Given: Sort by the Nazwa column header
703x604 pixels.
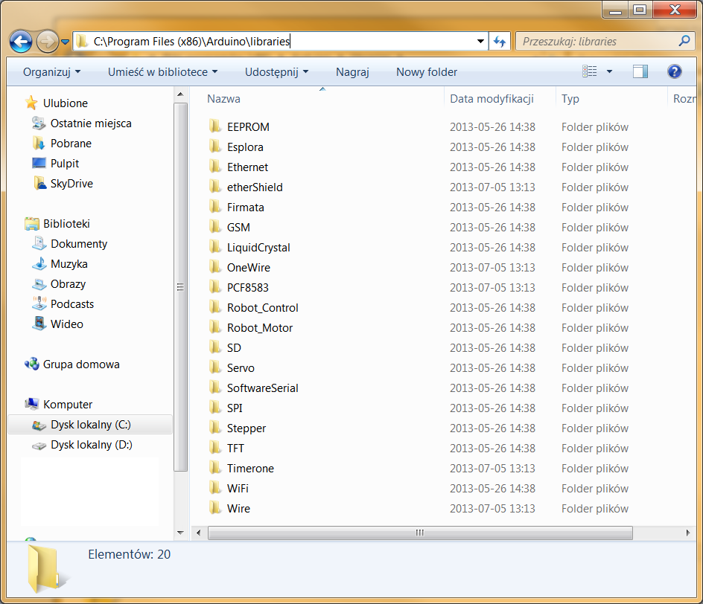Looking at the screenshot, I should point(223,99).
